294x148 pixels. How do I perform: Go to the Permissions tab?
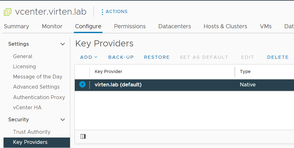130,26
